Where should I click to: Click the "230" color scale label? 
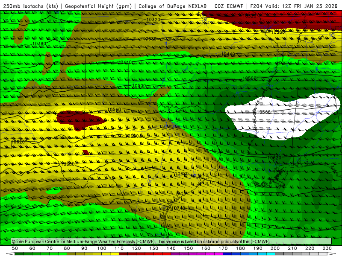click(x=327, y=248)
